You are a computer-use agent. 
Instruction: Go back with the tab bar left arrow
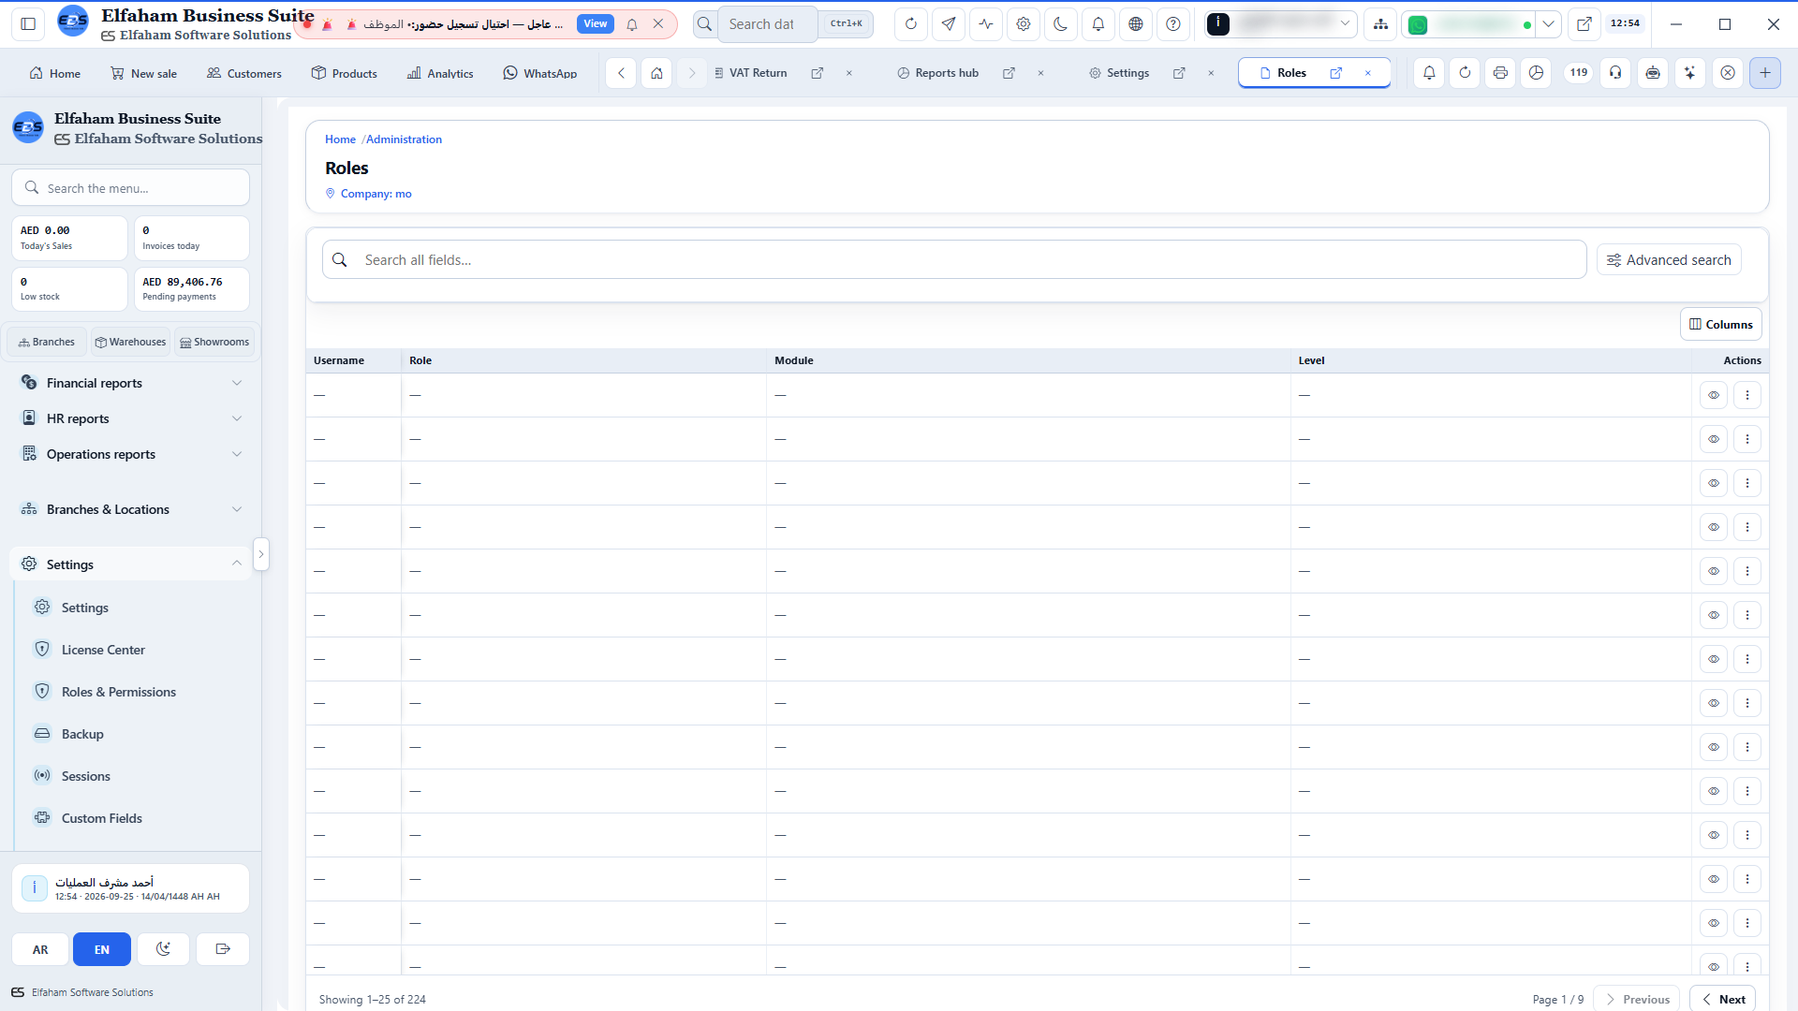click(621, 73)
